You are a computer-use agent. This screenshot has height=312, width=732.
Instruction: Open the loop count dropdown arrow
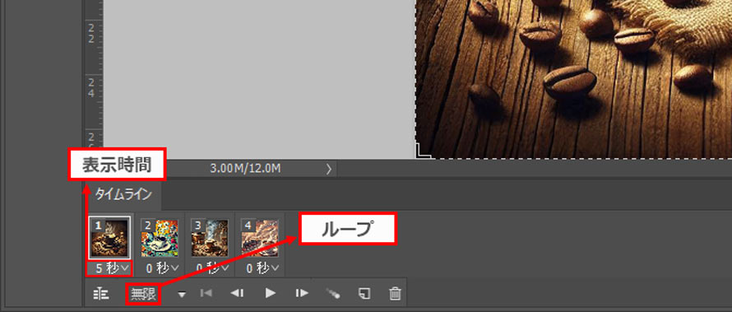182,294
